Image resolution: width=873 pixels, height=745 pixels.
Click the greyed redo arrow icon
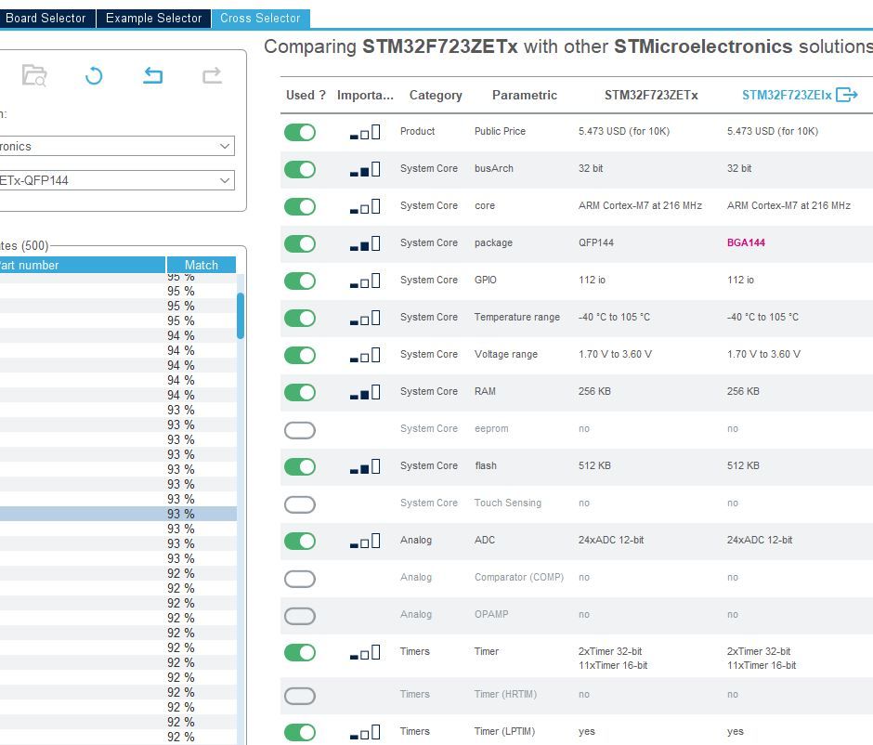pyautogui.click(x=212, y=75)
